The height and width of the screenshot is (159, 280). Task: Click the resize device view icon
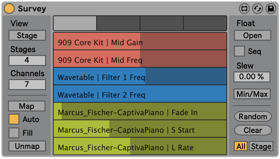point(244,9)
